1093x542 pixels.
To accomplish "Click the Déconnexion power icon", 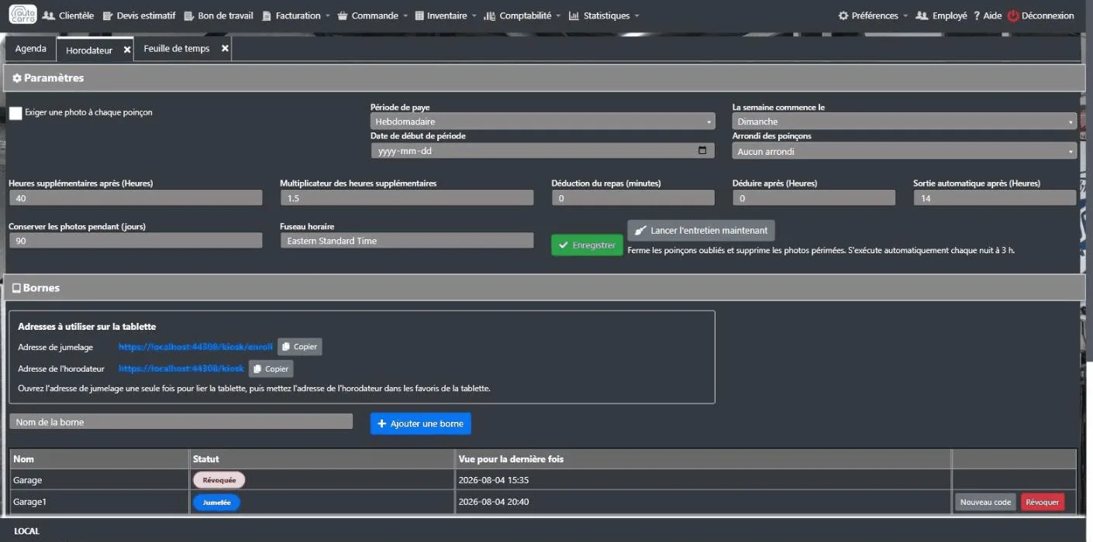I will tap(1013, 15).
